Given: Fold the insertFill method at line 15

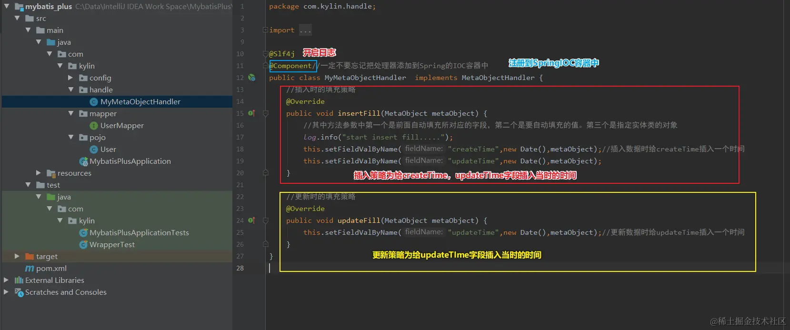Looking at the screenshot, I should coord(266,113).
